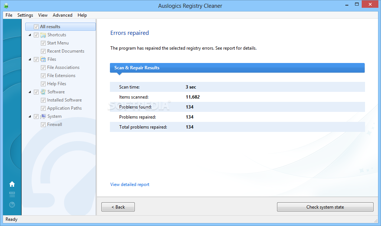
Task: Click the window resize grip in status bar
Action: 376,220
